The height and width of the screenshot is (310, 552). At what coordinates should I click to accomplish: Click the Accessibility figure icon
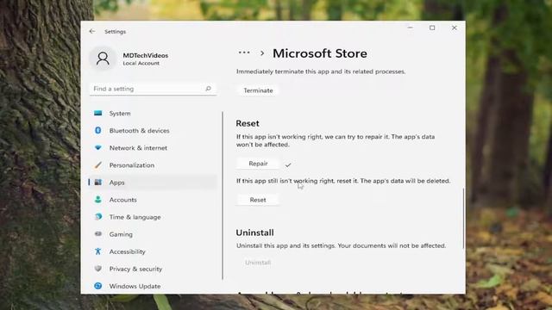click(x=98, y=251)
